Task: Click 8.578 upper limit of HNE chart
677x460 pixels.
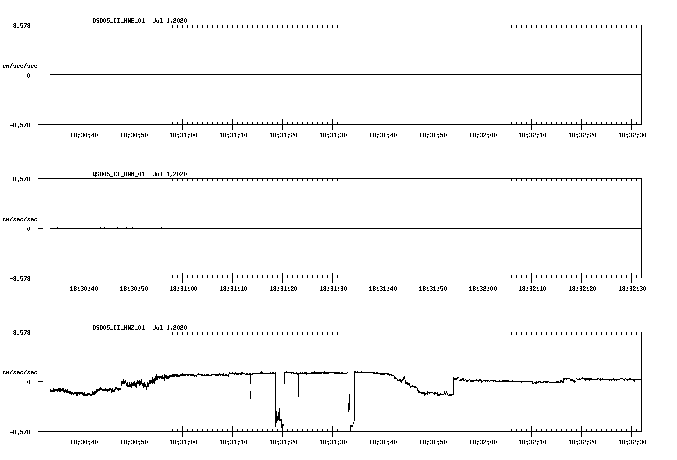Action: [21, 25]
